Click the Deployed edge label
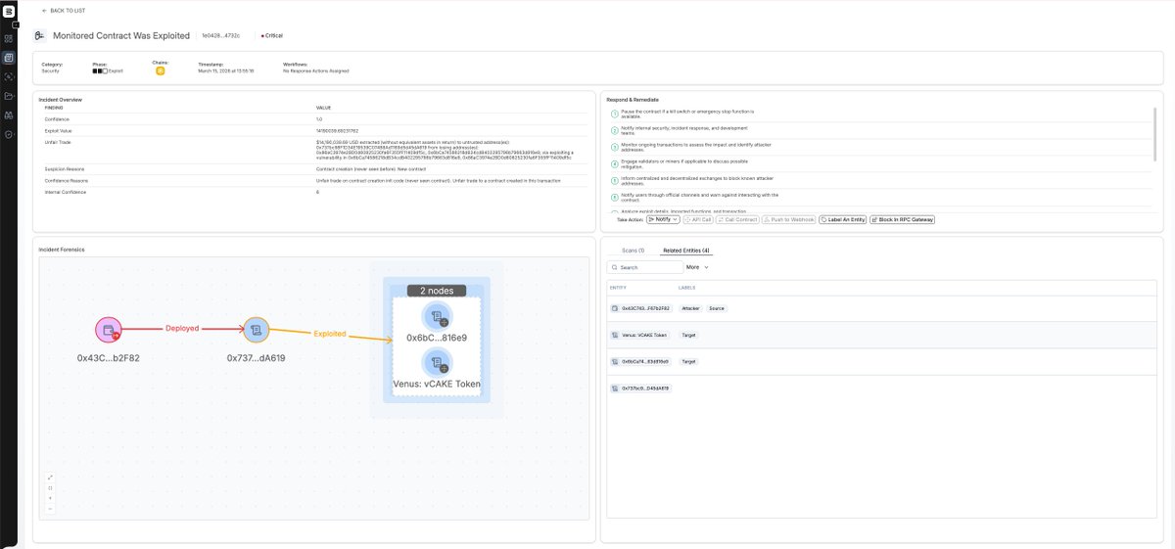Screen dimensions: 1175x549 pyautogui.click(x=182, y=329)
